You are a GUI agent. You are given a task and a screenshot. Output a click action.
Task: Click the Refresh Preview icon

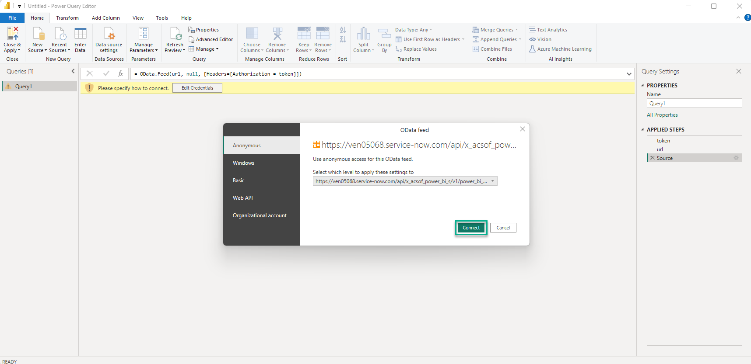click(x=175, y=34)
